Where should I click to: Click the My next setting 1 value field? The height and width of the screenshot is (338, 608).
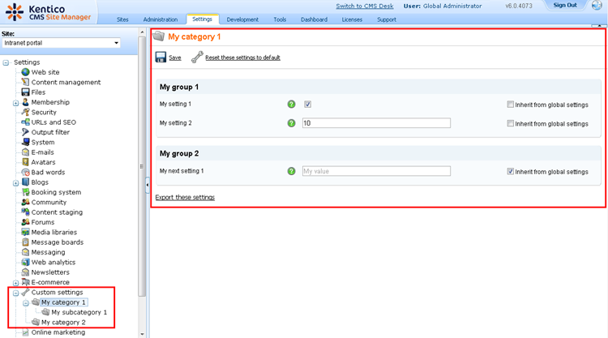pos(376,171)
